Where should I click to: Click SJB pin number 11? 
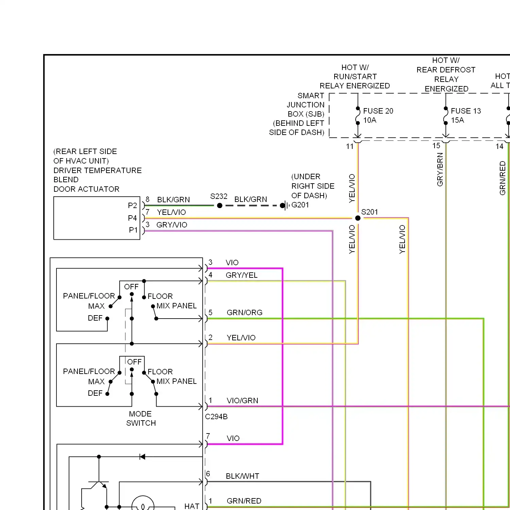tap(350, 147)
